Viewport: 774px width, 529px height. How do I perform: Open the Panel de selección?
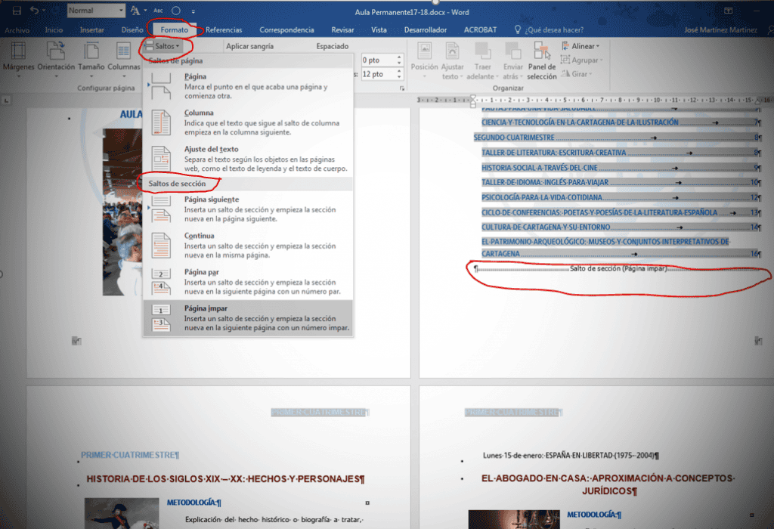point(542,60)
